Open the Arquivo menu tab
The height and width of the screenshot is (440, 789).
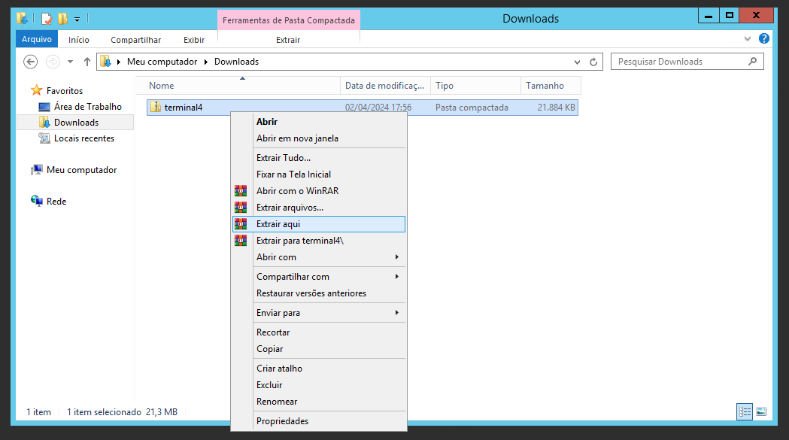[x=36, y=40]
